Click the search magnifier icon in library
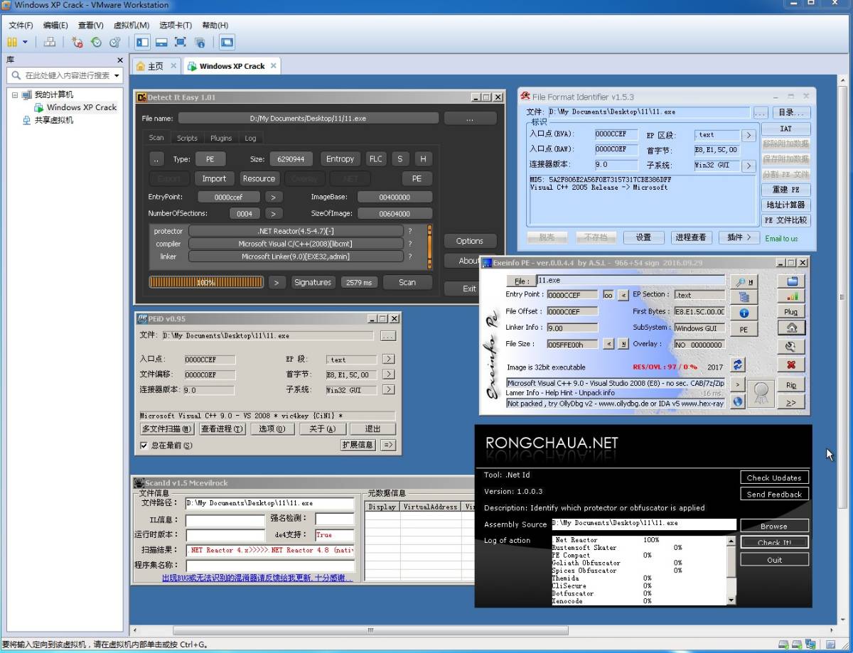The height and width of the screenshot is (653, 853). (x=16, y=75)
